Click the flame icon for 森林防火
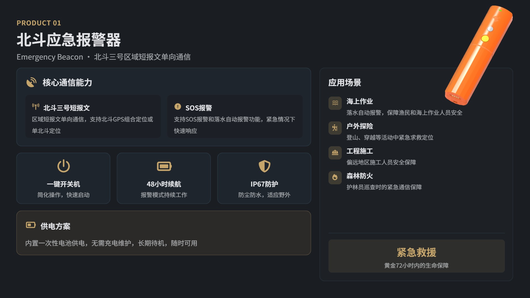This screenshot has height=298, width=530. 335,177
